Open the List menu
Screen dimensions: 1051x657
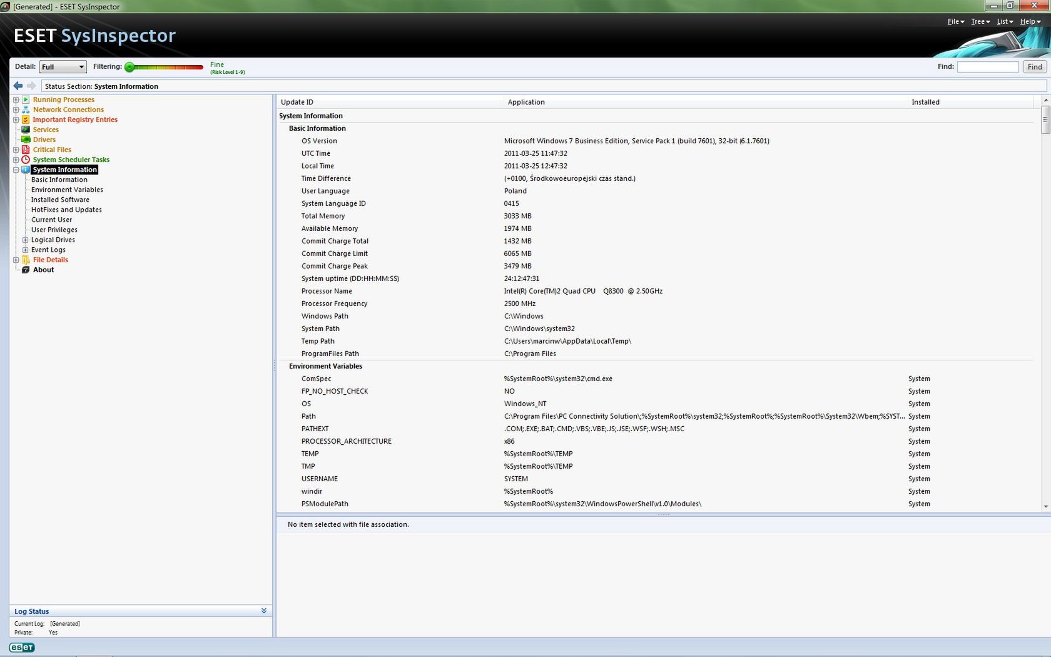point(1004,21)
